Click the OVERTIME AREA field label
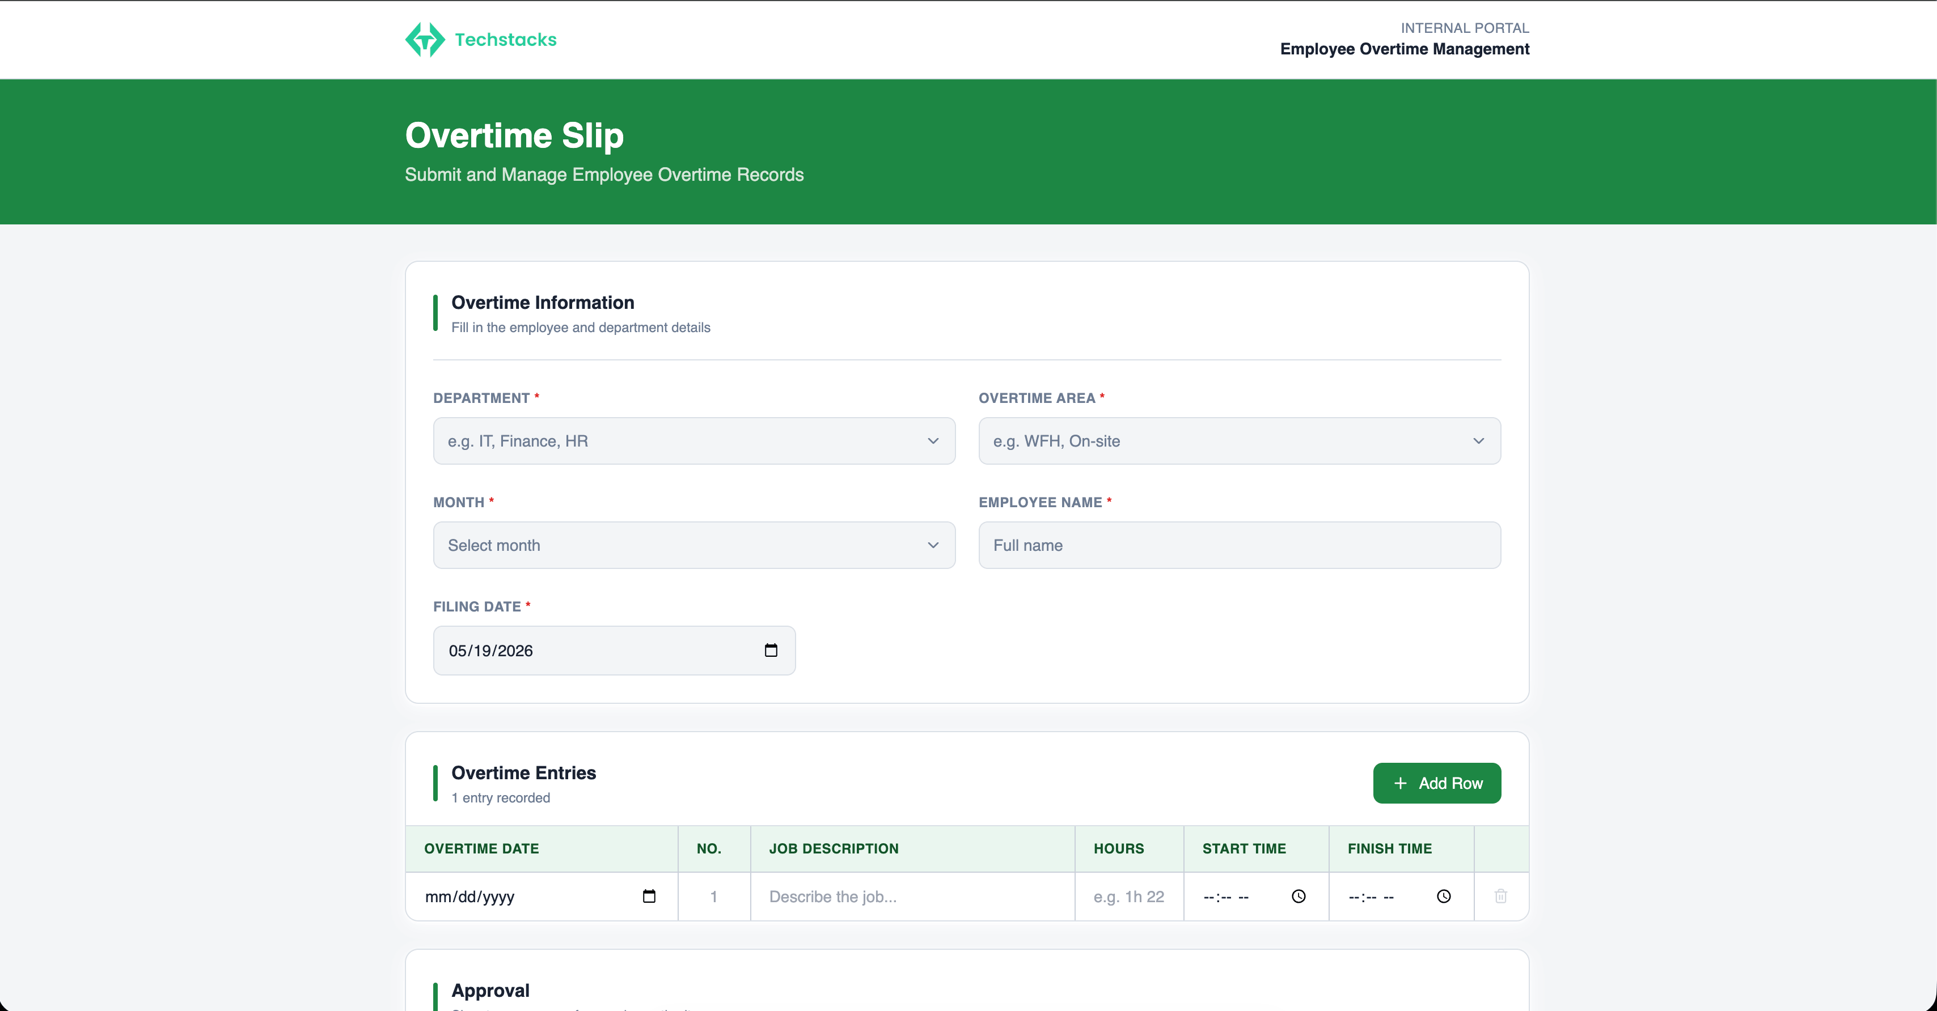The height and width of the screenshot is (1011, 1937). point(1036,398)
